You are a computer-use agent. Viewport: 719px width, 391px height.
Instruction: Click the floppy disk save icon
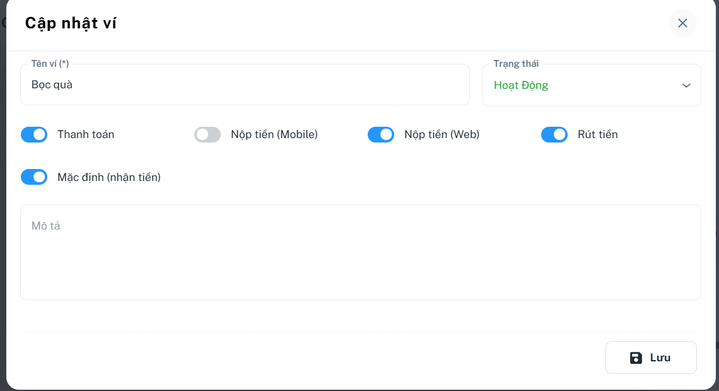636,358
